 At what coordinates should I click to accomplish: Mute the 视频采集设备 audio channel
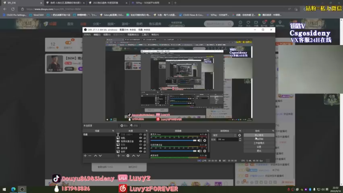[x=199, y=151]
